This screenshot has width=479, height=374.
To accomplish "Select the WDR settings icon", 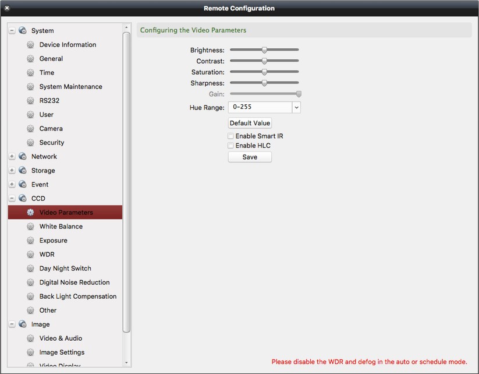I will [x=30, y=254].
